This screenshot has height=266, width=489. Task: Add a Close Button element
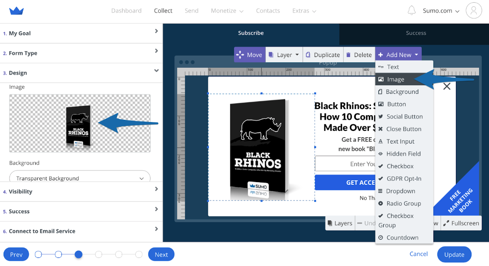404,129
